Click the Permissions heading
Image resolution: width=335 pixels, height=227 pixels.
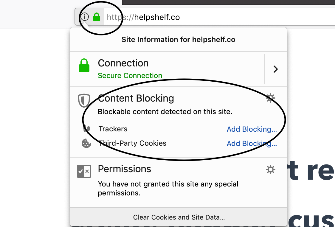(x=124, y=169)
